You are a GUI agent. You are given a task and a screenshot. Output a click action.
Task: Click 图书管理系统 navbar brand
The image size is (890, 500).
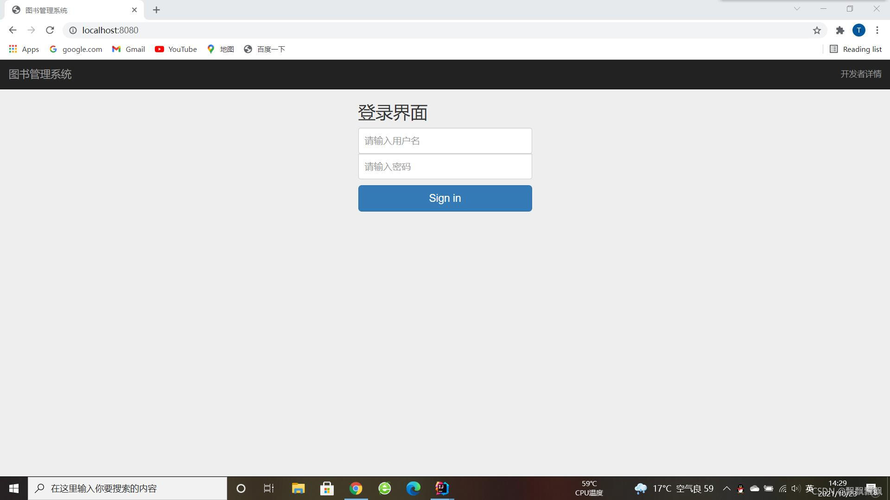[x=40, y=74]
